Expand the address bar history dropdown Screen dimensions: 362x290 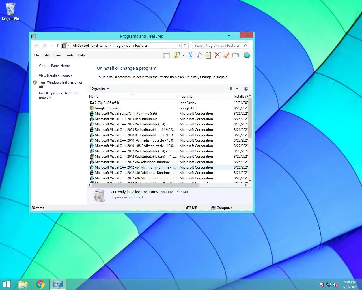pyautogui.click(x=179, y=46)
